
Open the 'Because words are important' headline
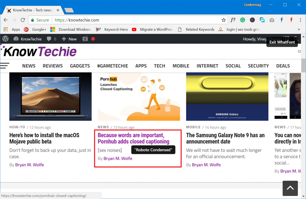(x=134, y=138)
